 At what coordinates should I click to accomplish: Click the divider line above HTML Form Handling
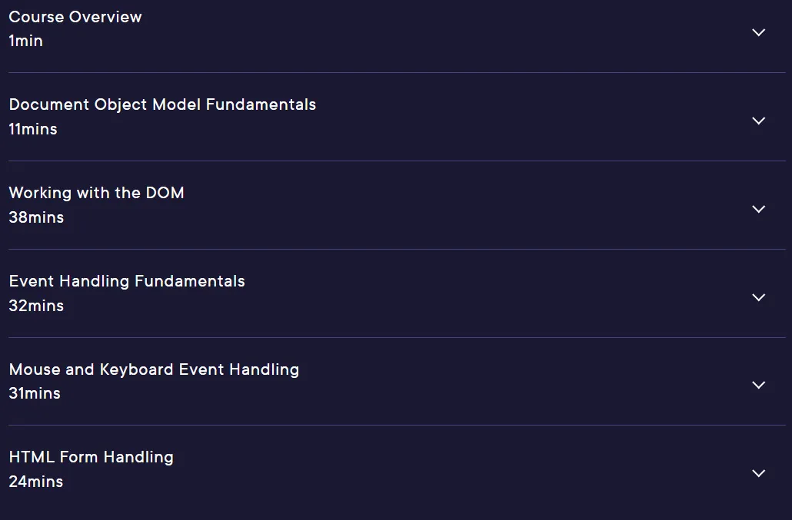(397, 426)
